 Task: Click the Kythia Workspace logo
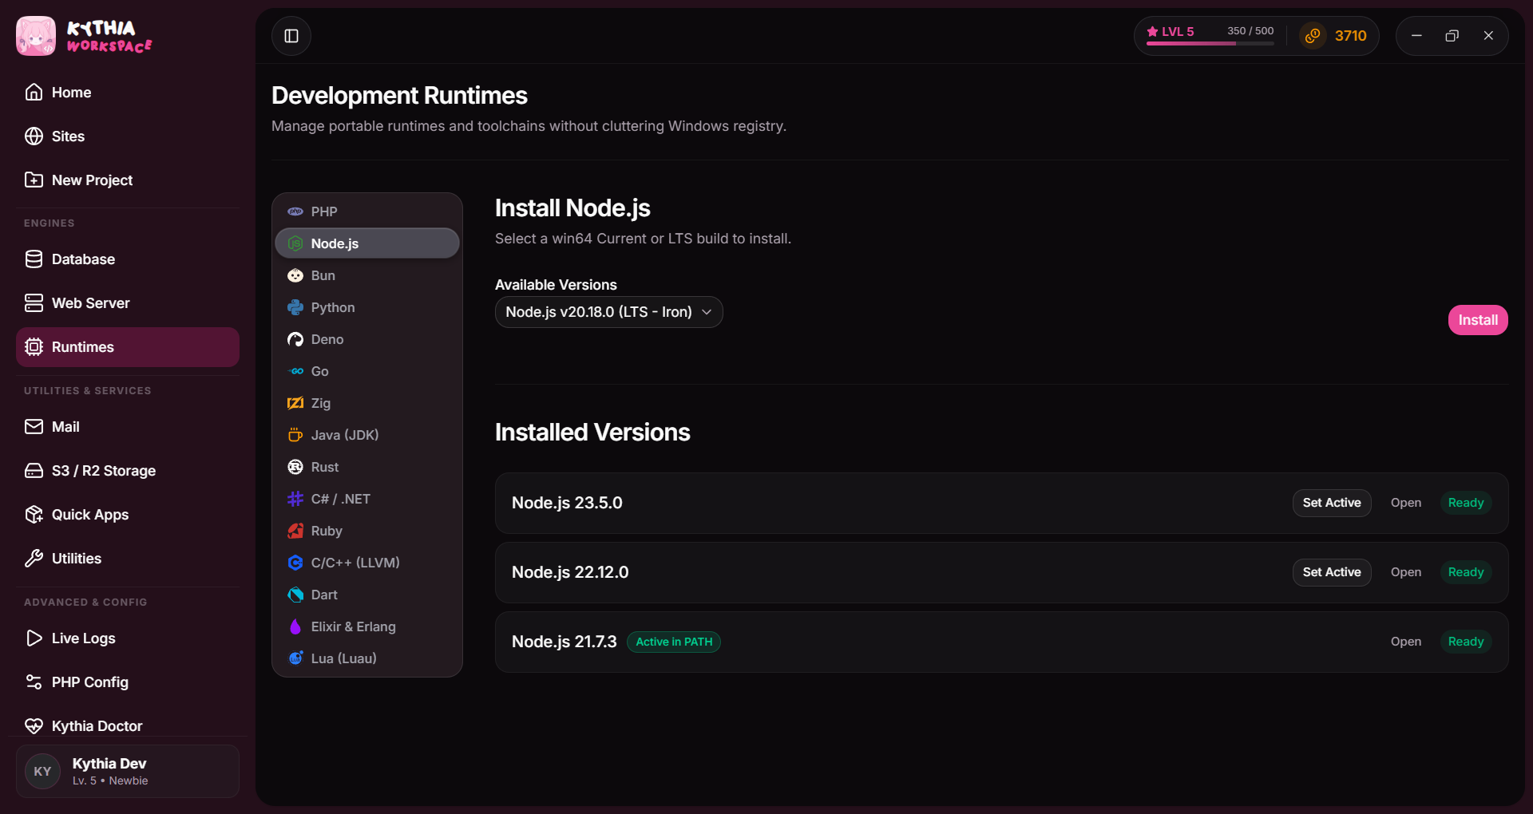84,36
